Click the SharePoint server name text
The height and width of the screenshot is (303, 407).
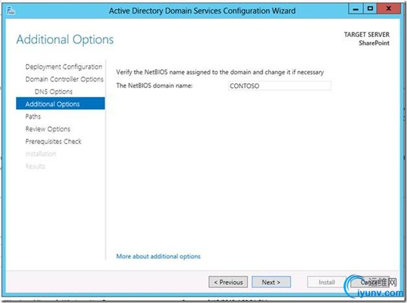pos(374,43)
